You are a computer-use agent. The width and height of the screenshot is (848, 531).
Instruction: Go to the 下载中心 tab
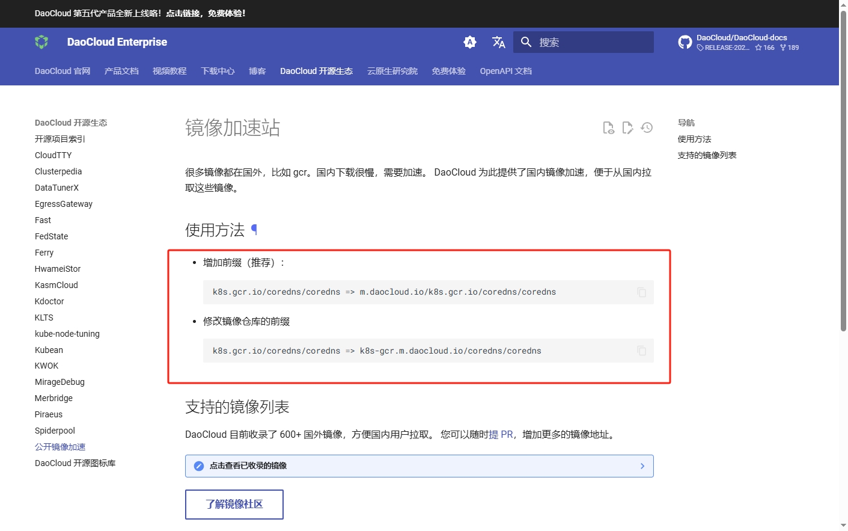[218, 71]
